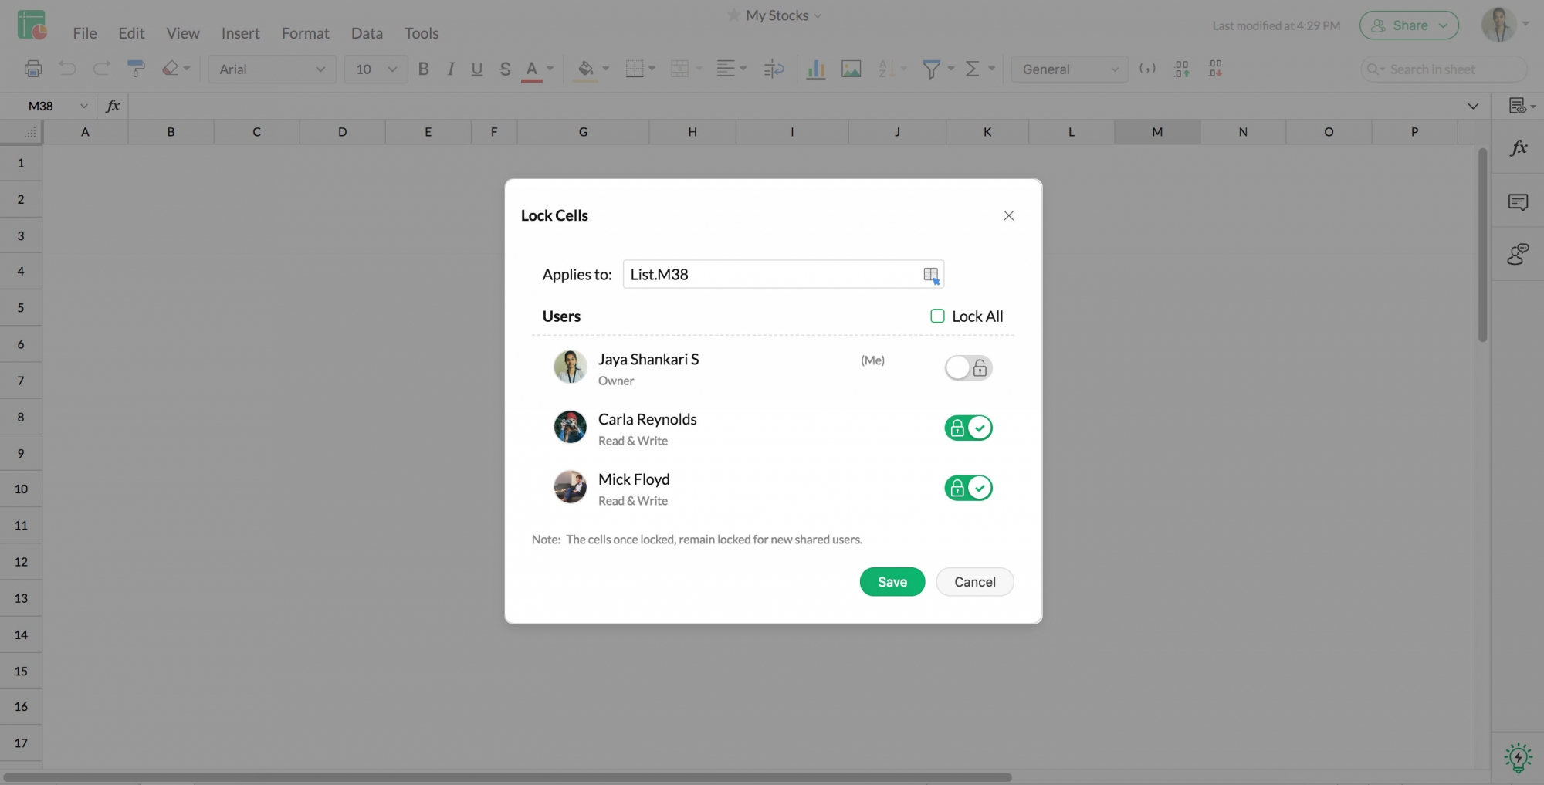Select the paint format tool
Viewport: 1544px width, 785px height.
click(136, 69)
